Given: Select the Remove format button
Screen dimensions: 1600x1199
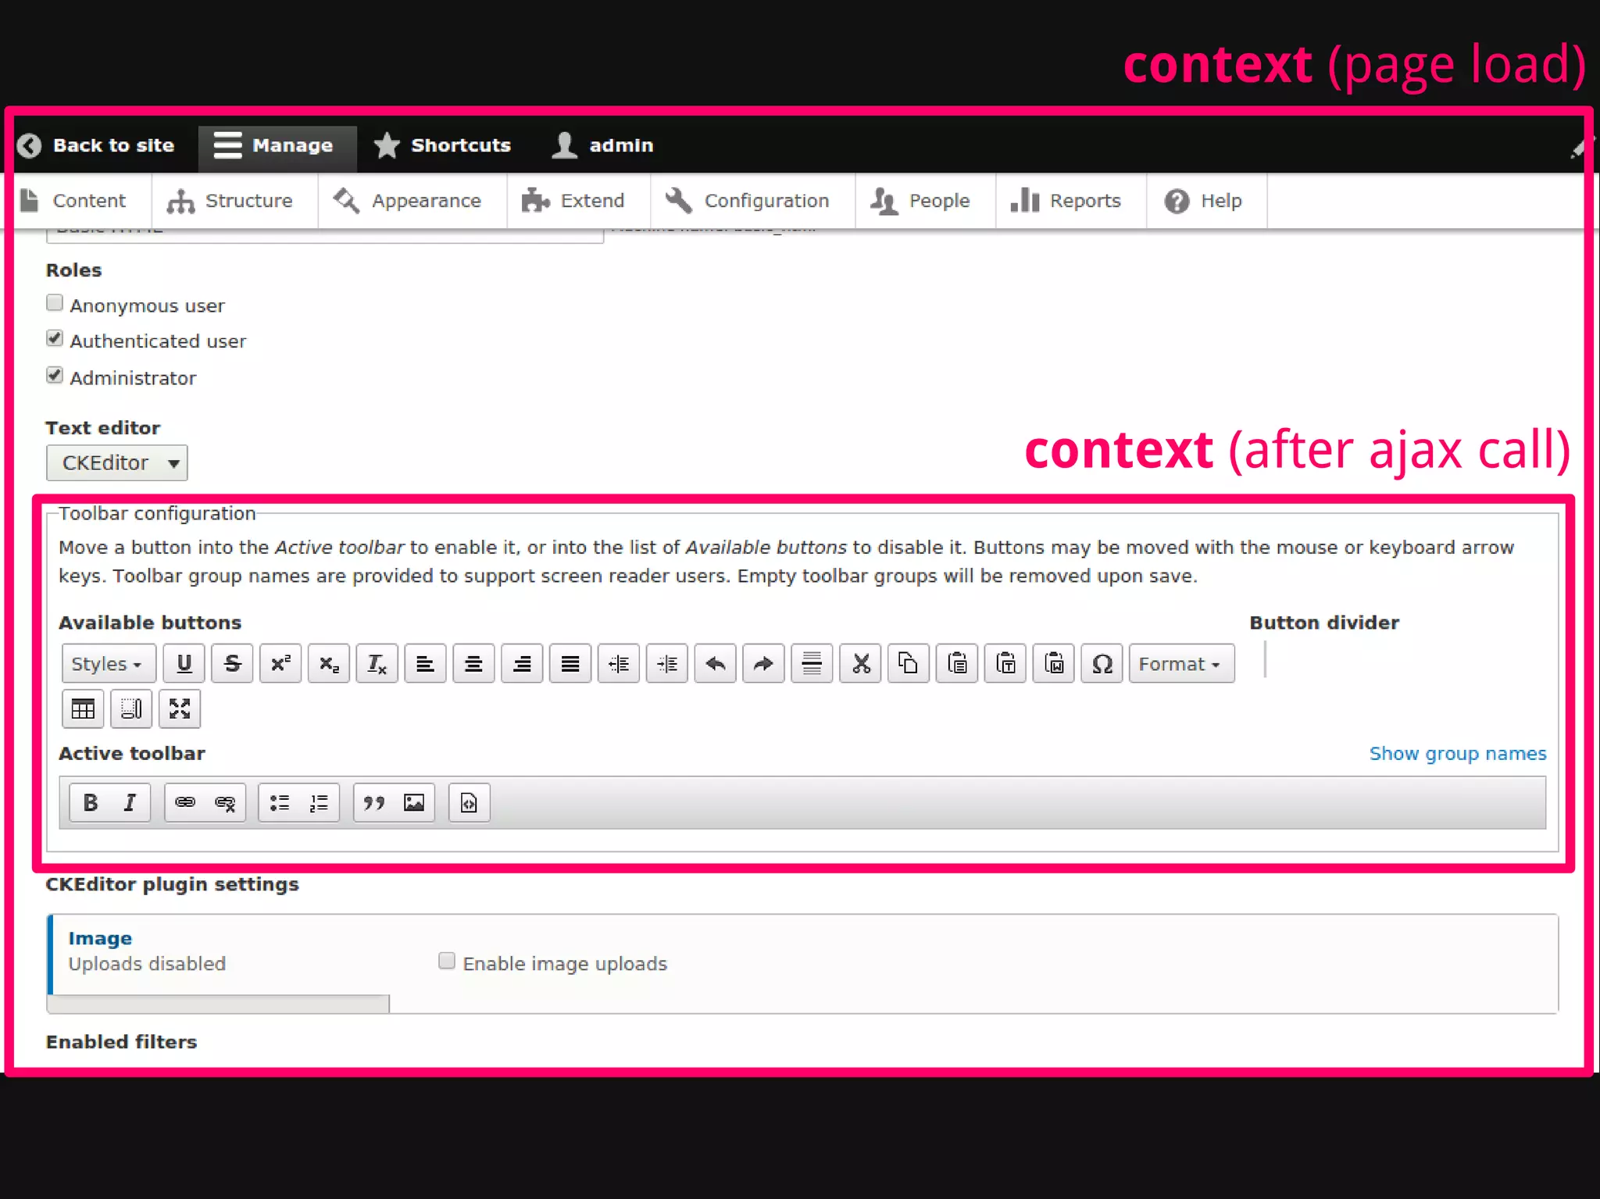Looking at the screenshot, I should coord(377,663).
